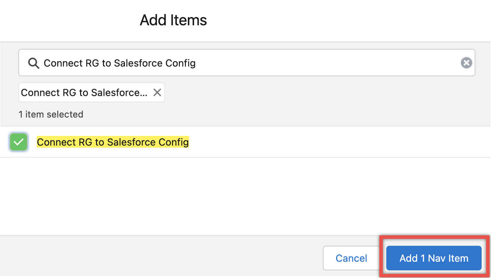The image size is (491, 278).
Task: Focus the search input containing Connect RG text
Action: [x=247, y=63]
